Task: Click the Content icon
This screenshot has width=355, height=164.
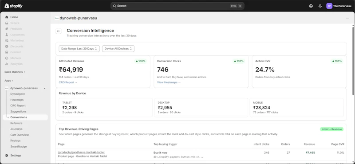Action: [x=7, y=52]
